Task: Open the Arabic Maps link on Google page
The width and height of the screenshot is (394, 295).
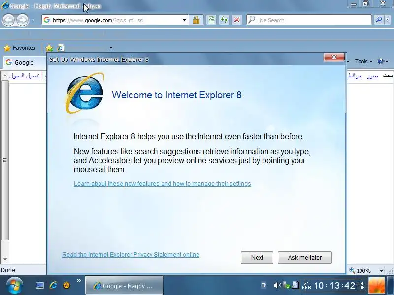Action: pos(355,76)
